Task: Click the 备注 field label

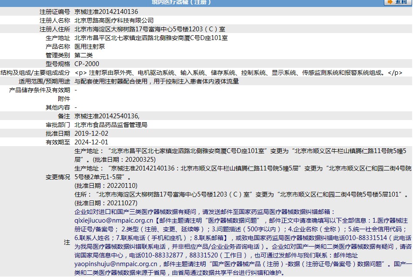Action: [64, 116]
